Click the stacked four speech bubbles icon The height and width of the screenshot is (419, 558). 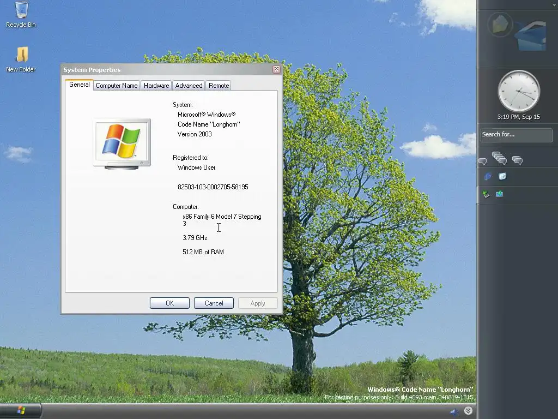[x=499, y=158]
